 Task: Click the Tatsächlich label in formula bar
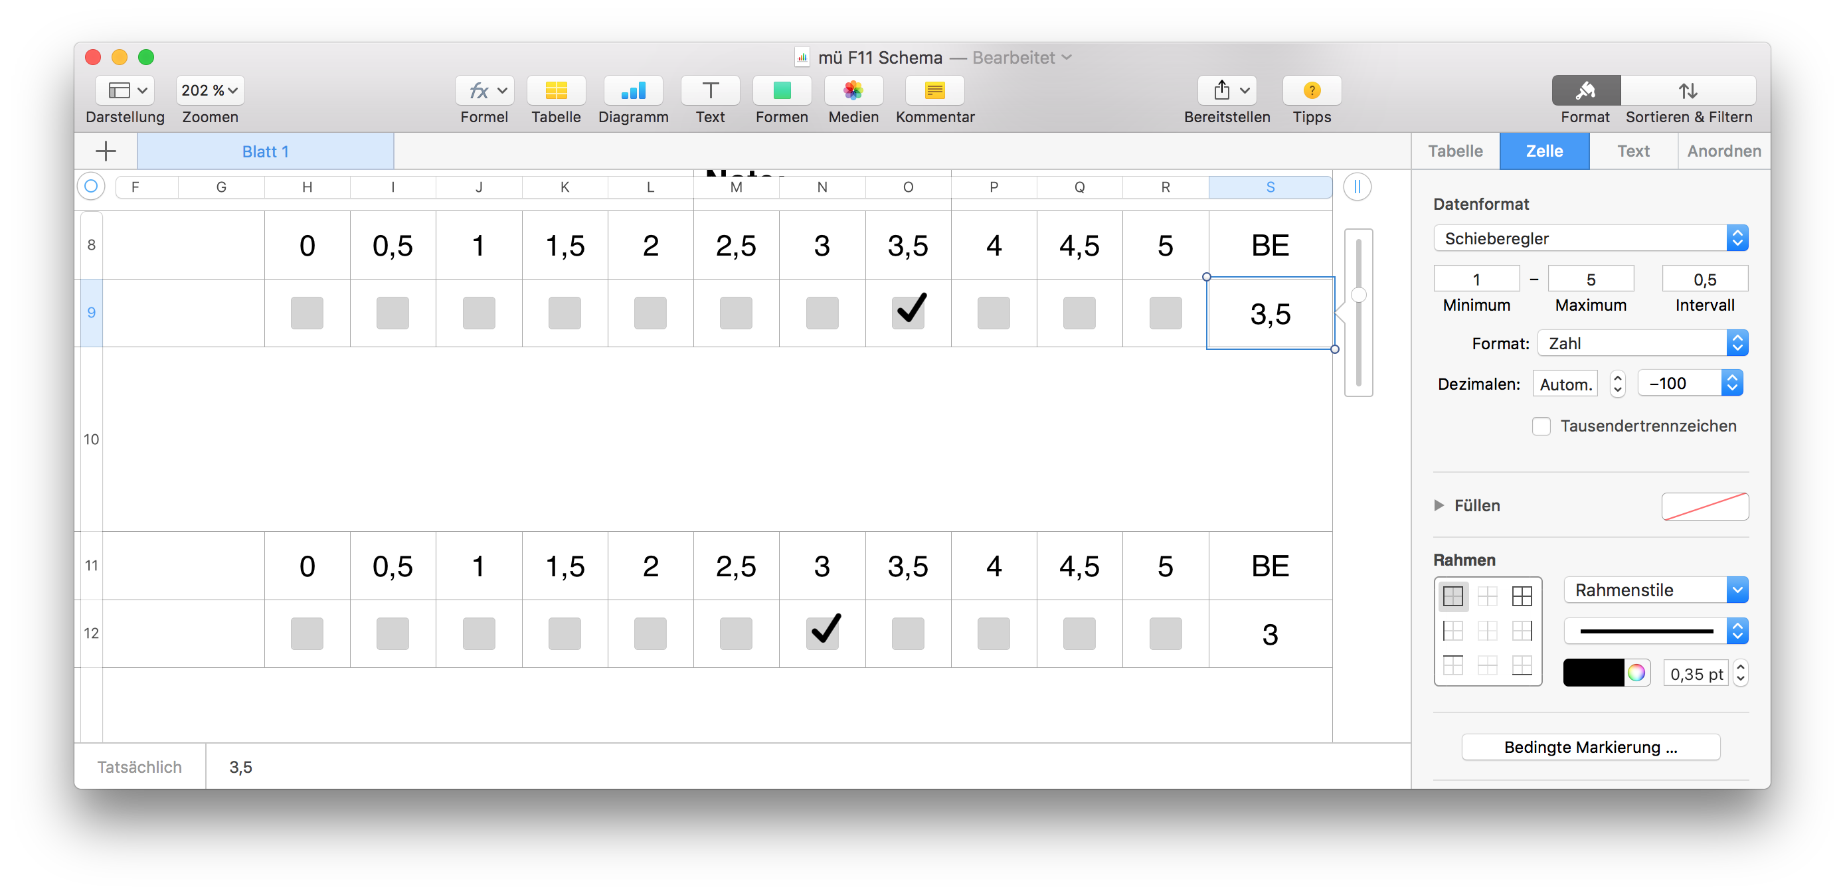(139, 767)
